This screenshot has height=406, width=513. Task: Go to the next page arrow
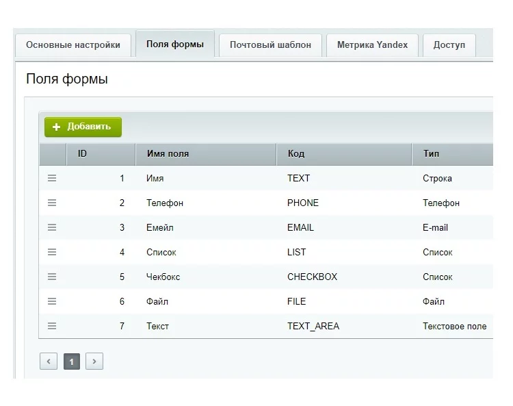[94, 361]
